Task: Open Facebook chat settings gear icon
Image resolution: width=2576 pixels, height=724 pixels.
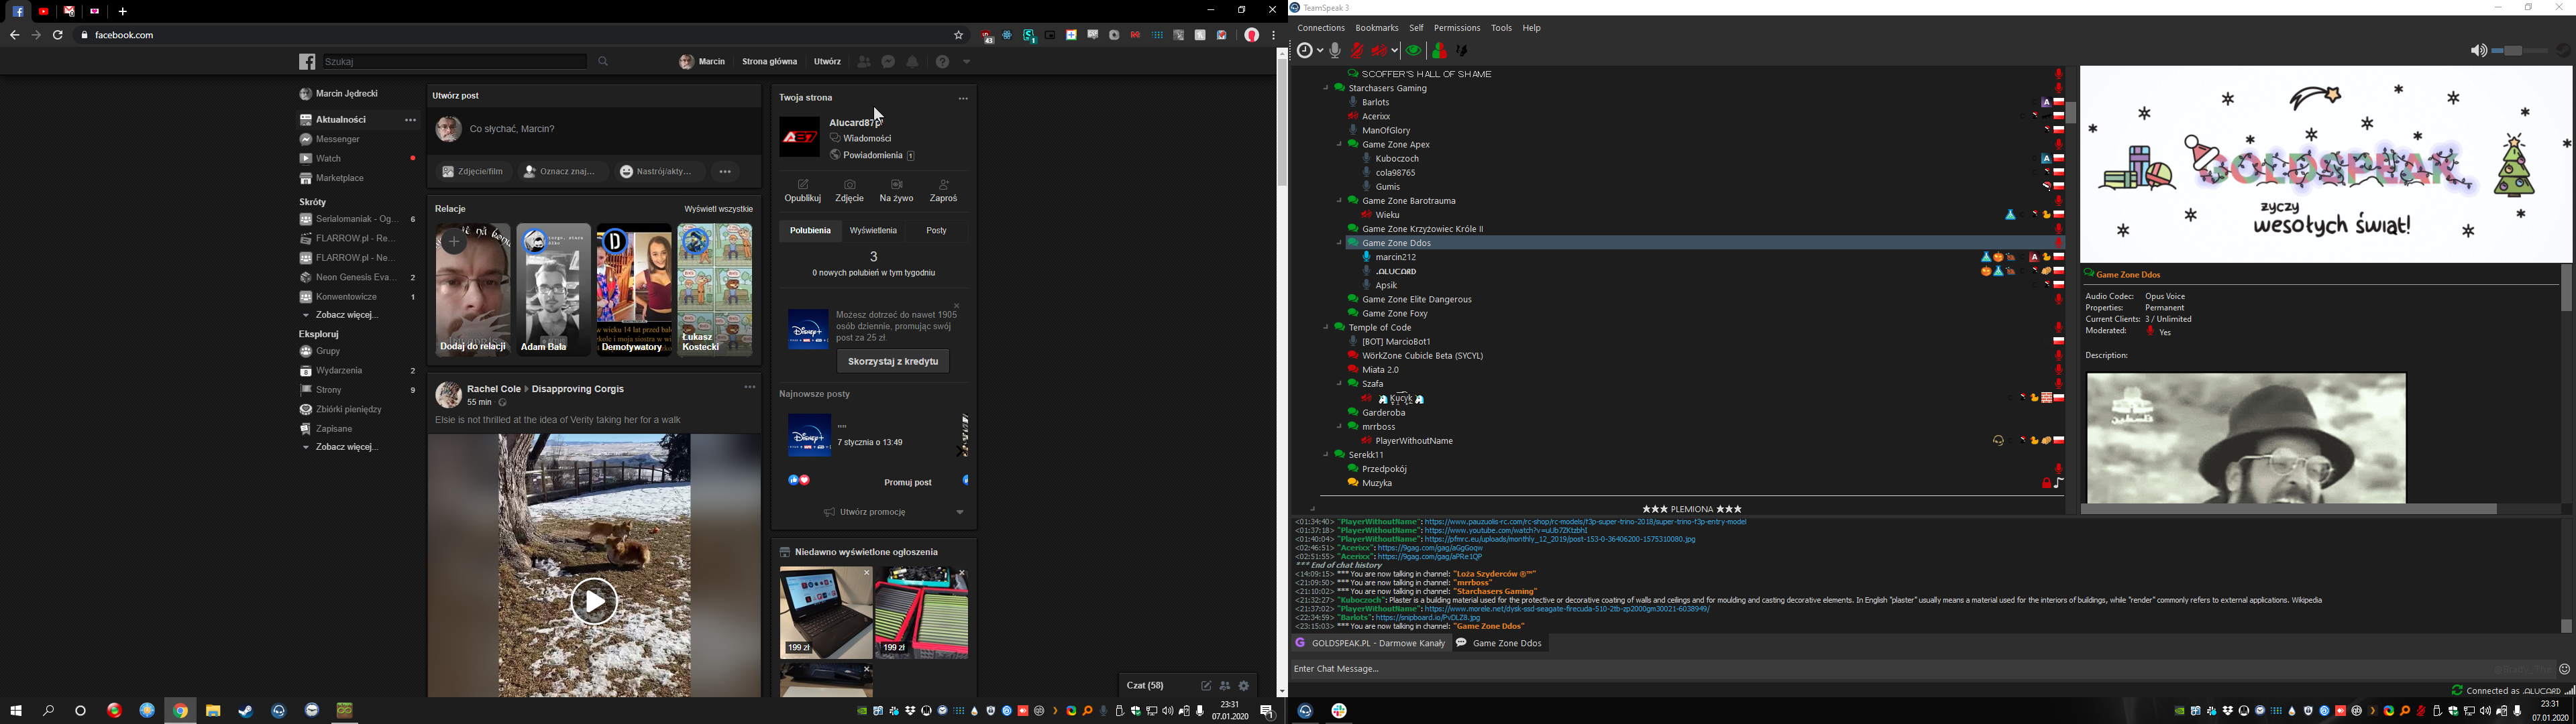Action: [x=1244, y=686]
